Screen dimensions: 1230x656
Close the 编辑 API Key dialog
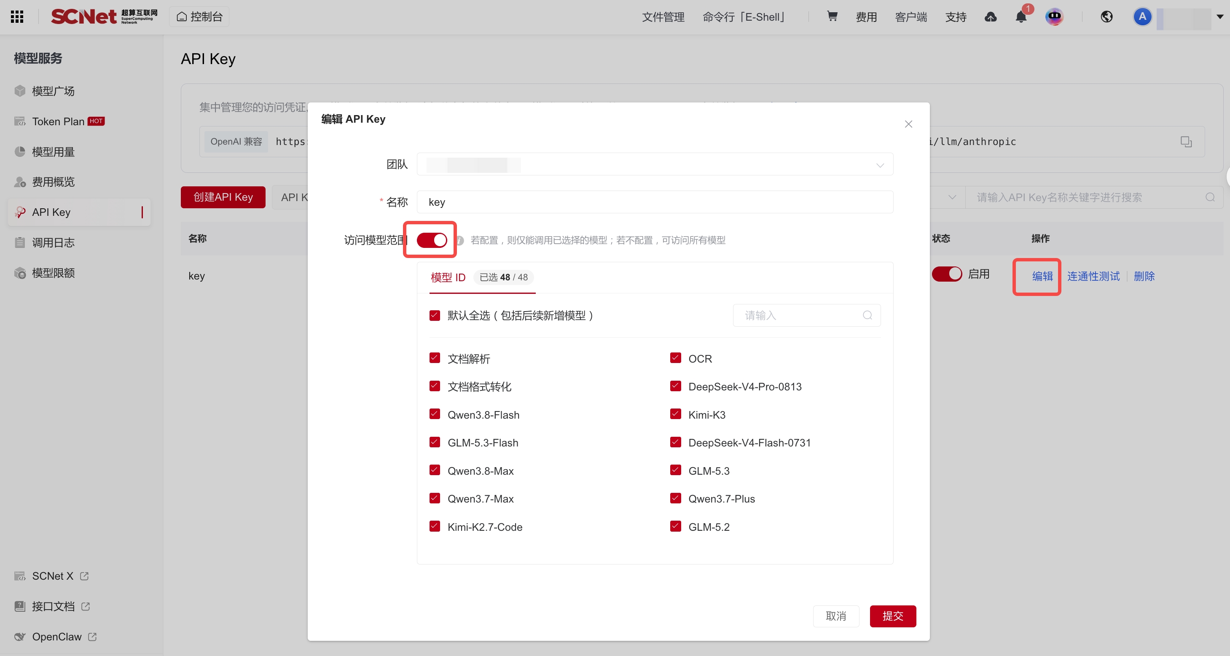tap(908, 124)
